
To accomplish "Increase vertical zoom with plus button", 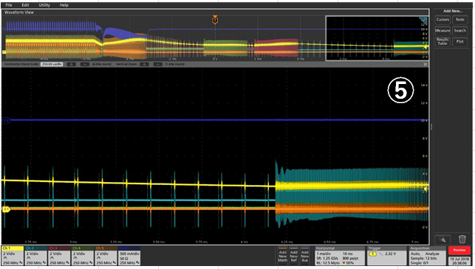I will pyautogui.click(x=144, y=64).
